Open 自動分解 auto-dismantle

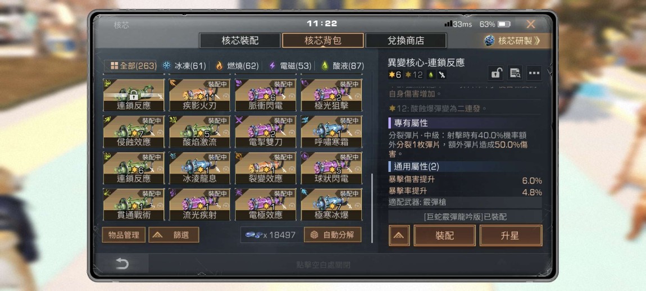click(333, 235)
